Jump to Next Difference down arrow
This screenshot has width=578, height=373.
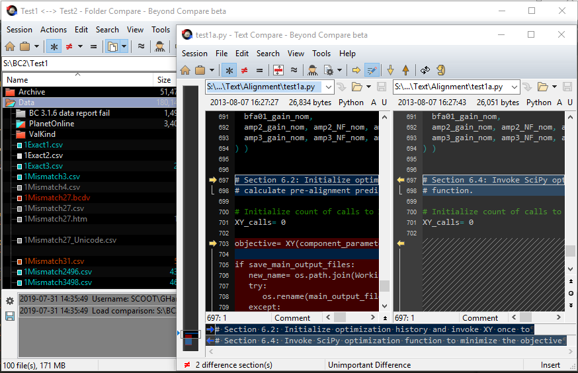390,70
